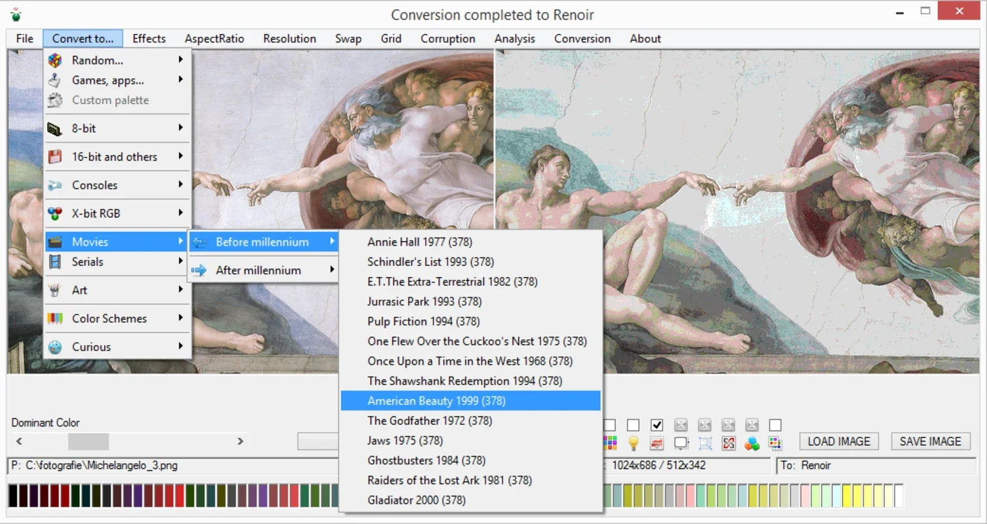Image resolution: width=987 pixels, height=524 pixels.
Task: Click the blue frame crop icon
Action: coord(705,443)
